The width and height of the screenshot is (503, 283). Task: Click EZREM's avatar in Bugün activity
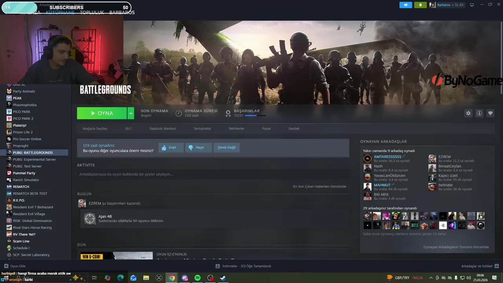coord(82,203)
